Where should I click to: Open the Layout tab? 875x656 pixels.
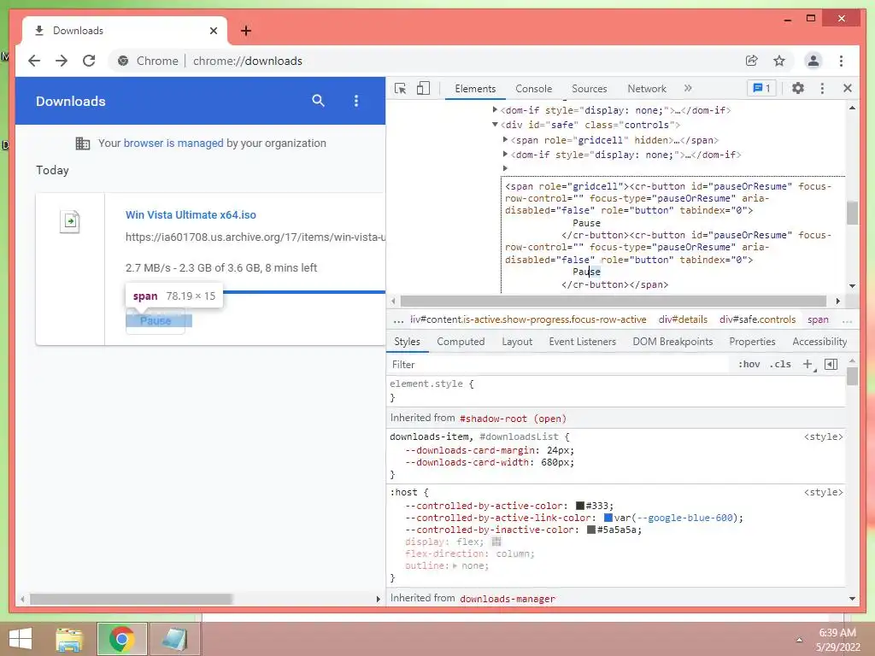[517, 342]
